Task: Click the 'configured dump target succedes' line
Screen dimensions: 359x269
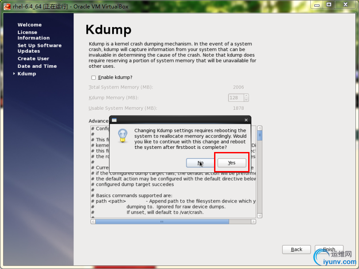Action: [133, 184]
